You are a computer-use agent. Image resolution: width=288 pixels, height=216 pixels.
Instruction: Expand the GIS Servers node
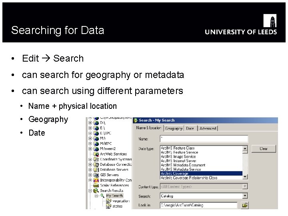coord(90,175)
